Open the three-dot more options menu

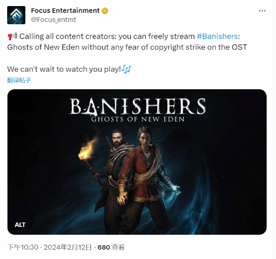pyautogui.click(x=262, y=11)
